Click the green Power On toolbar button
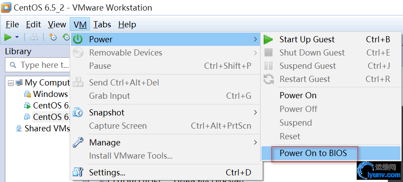This screenshot has width=403, height=182. [8, 37]
